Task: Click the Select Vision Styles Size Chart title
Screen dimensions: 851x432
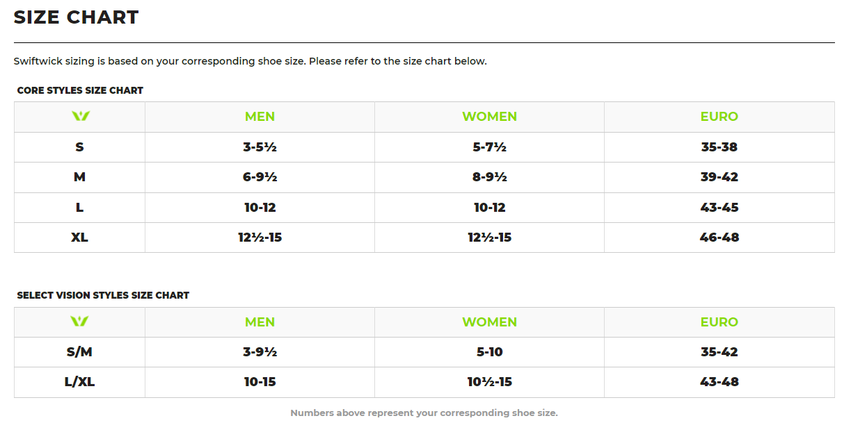Action: click(103, 295)
